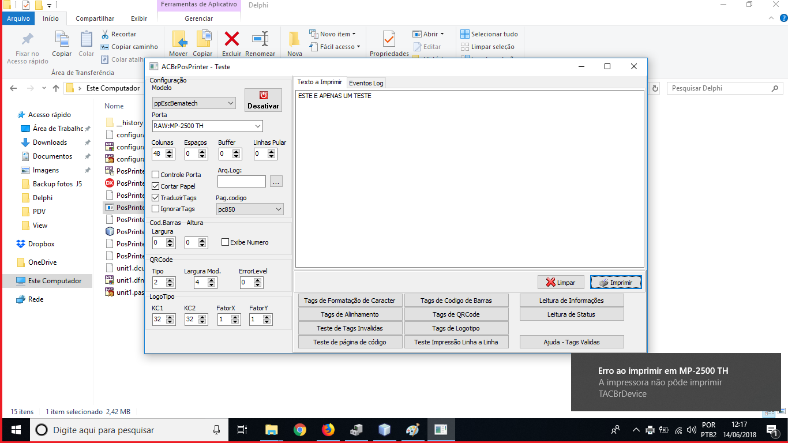
Task: Click the Windows Start button
Action: tap(16, 430)
